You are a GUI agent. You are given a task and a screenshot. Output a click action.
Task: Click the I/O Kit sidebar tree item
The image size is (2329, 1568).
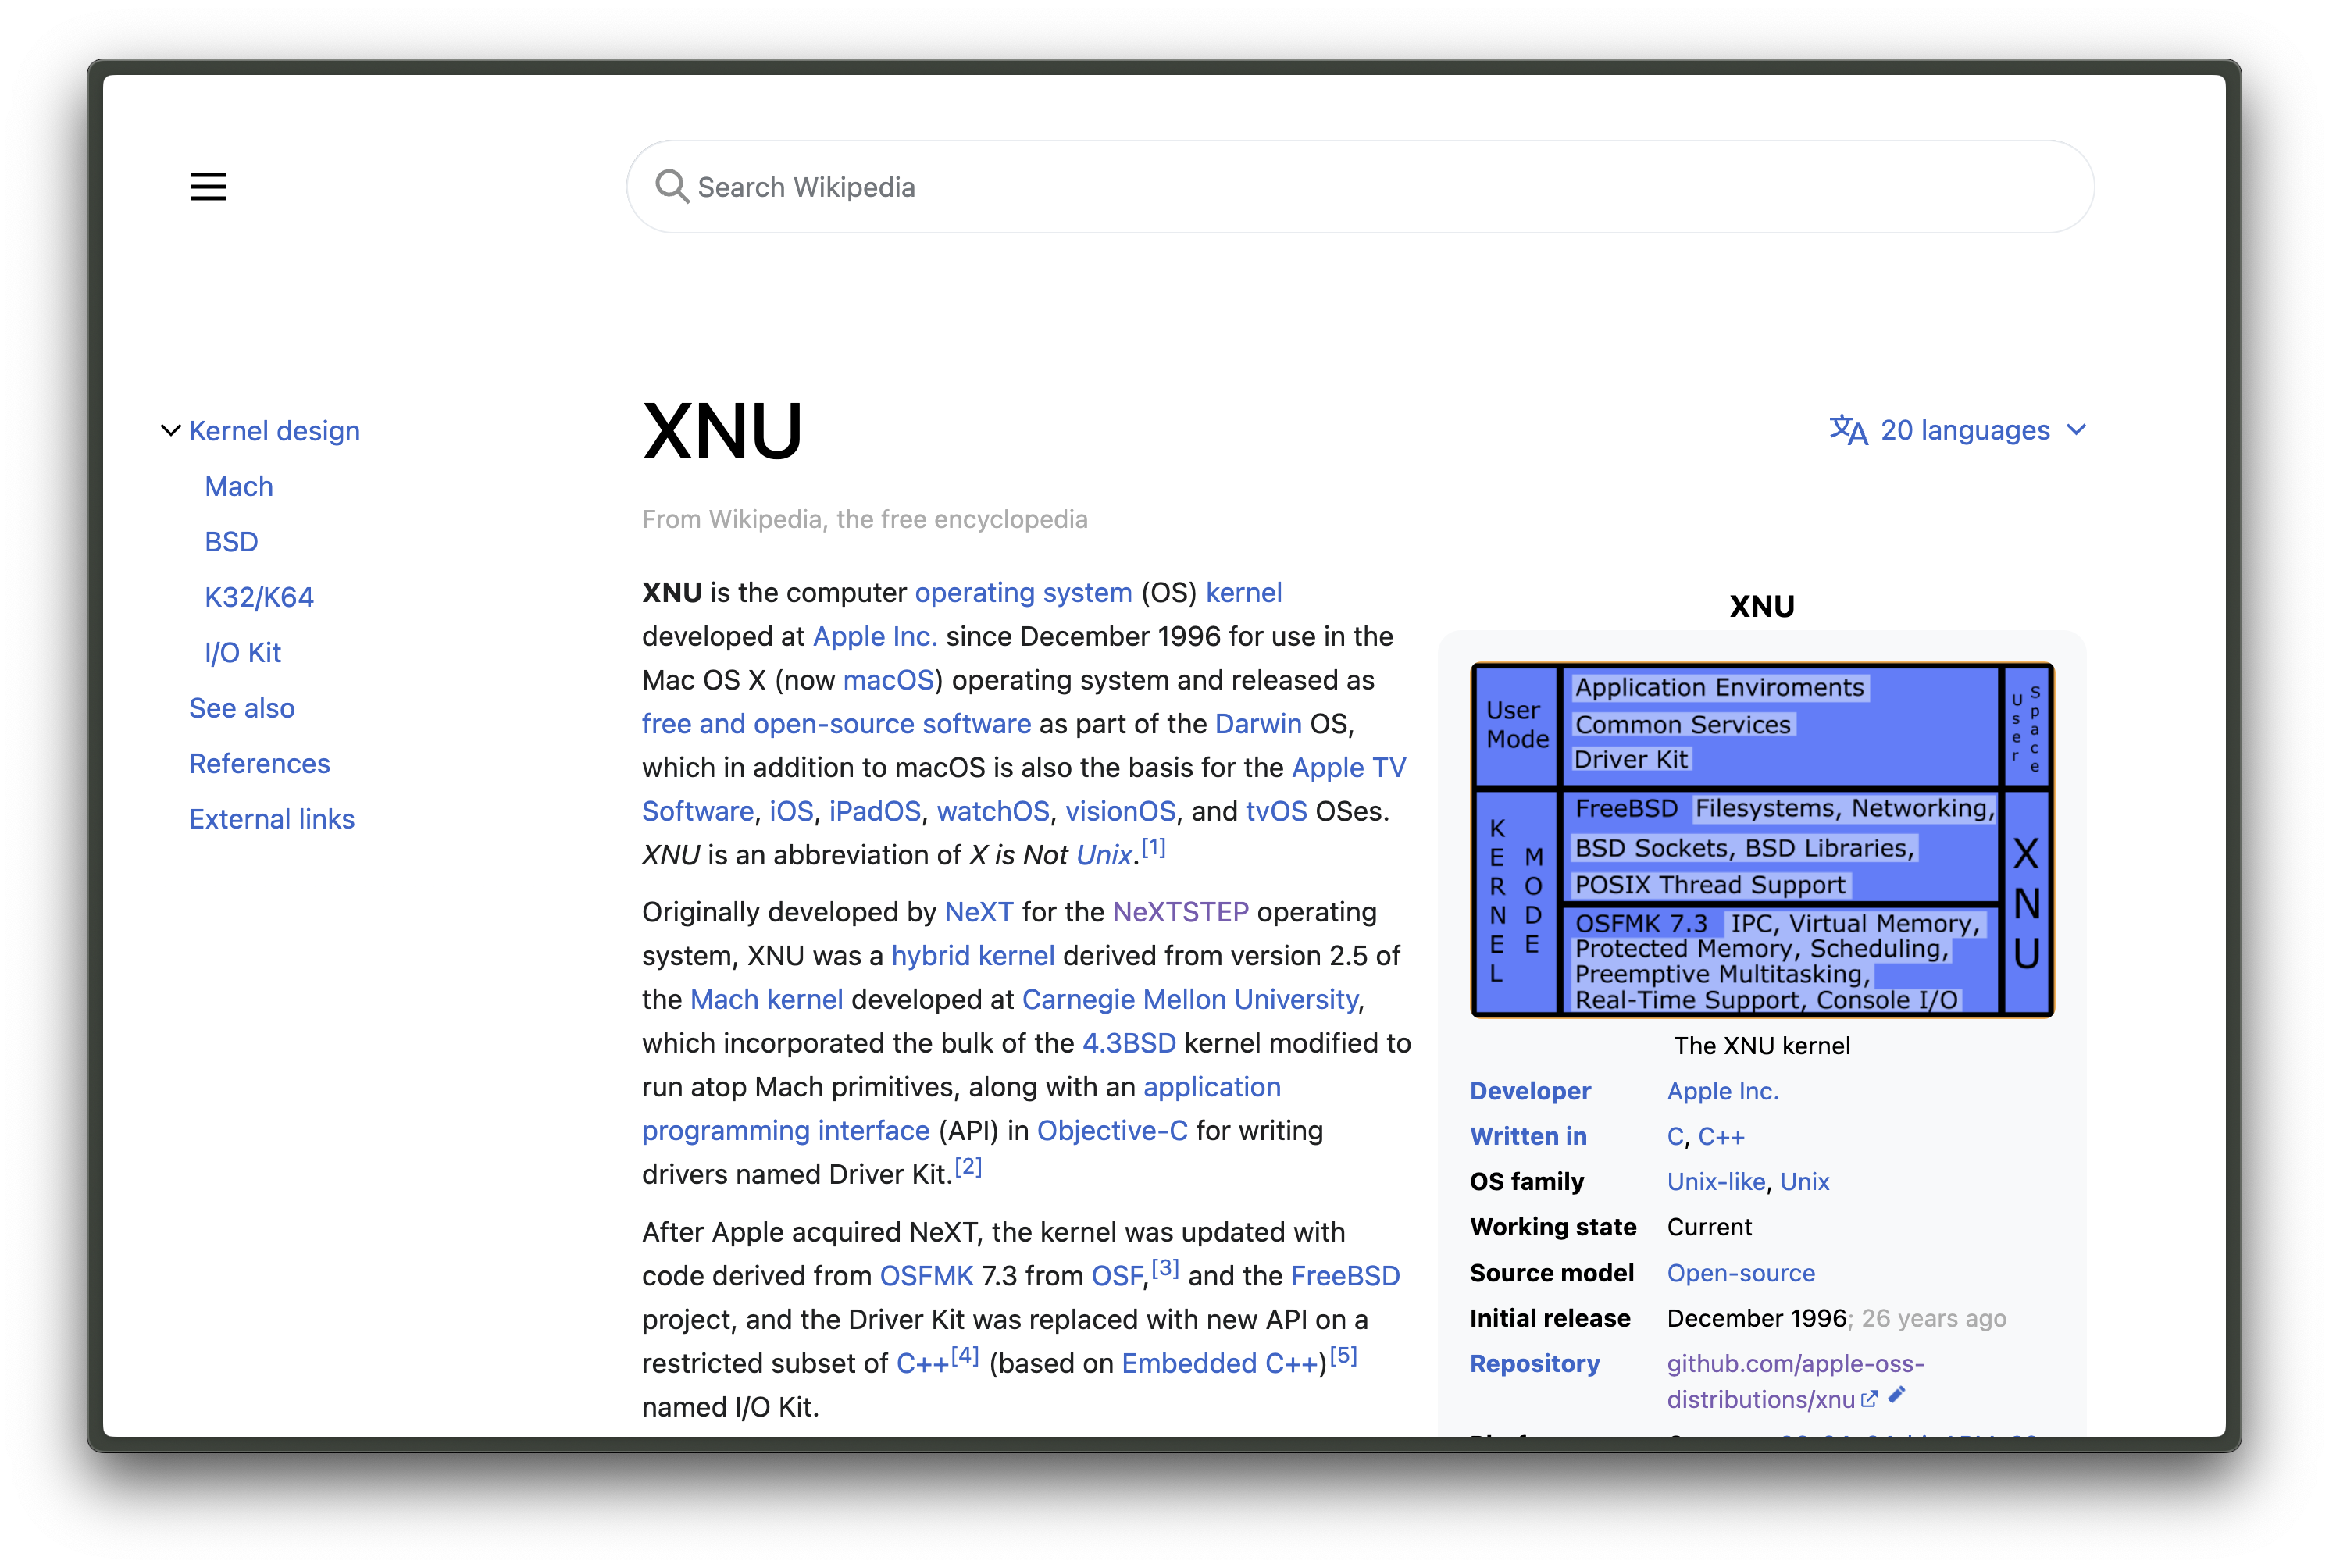(241, 651)
